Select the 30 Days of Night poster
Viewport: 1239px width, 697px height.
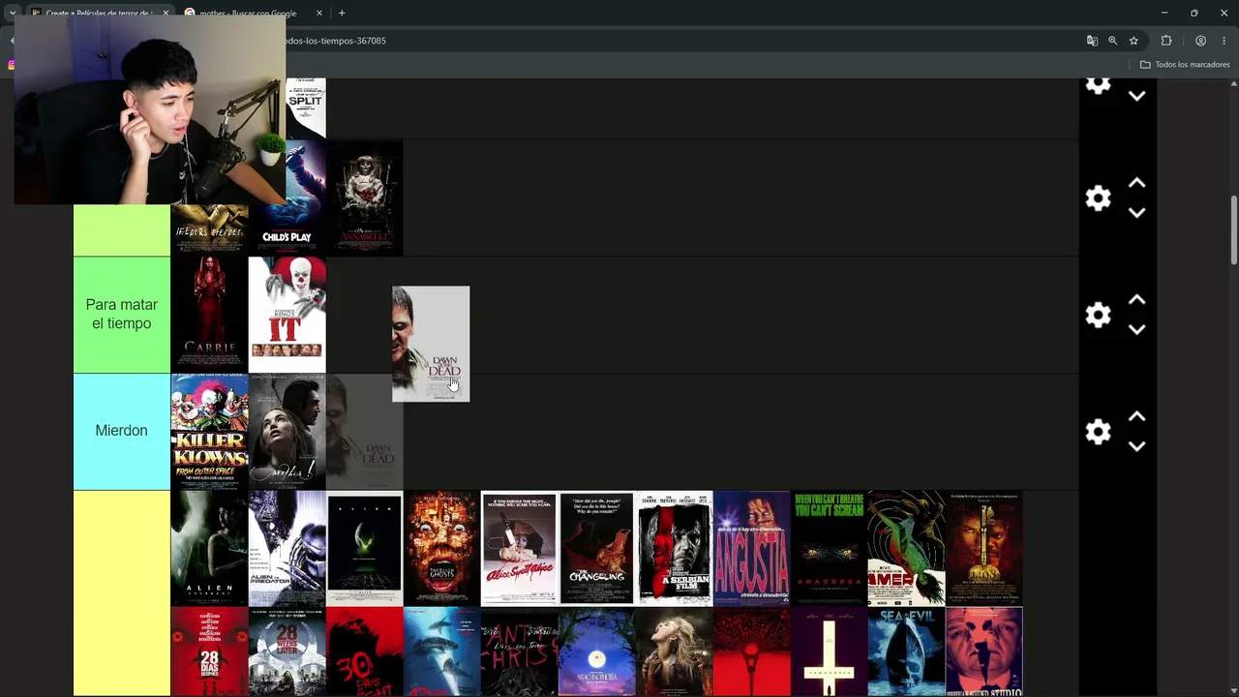point(365,652)
